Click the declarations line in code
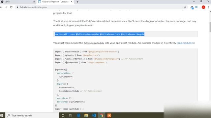211x118 pixels. (x=65, y=73)
